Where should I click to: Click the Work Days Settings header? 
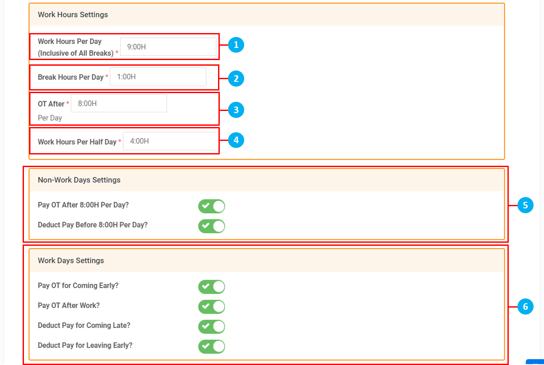[71, 261]
